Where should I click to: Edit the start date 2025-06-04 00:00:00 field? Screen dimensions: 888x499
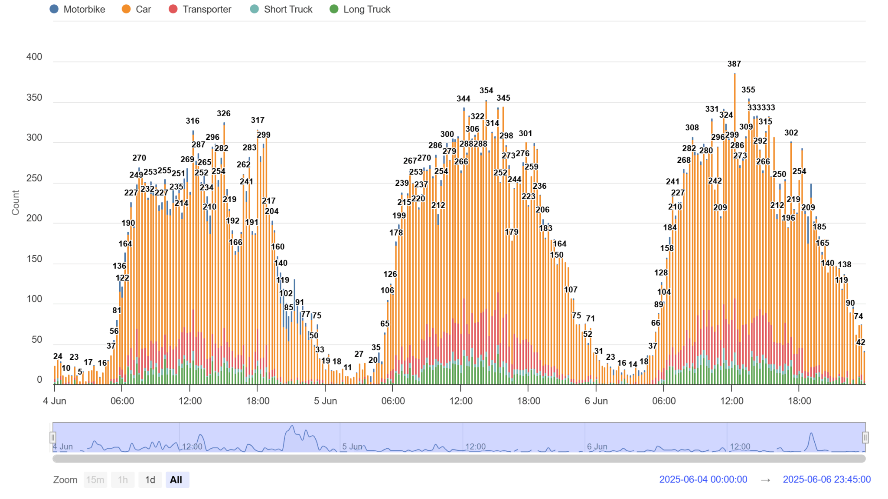click(x=703, y=479)
